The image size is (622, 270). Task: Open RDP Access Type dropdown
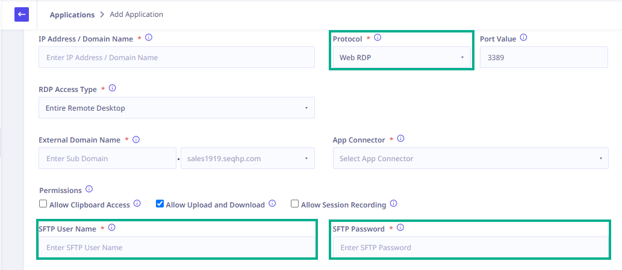tap(176, 108)
